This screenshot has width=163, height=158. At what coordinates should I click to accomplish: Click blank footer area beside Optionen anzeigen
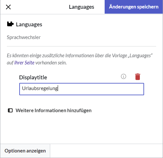(x=106, y=151)
